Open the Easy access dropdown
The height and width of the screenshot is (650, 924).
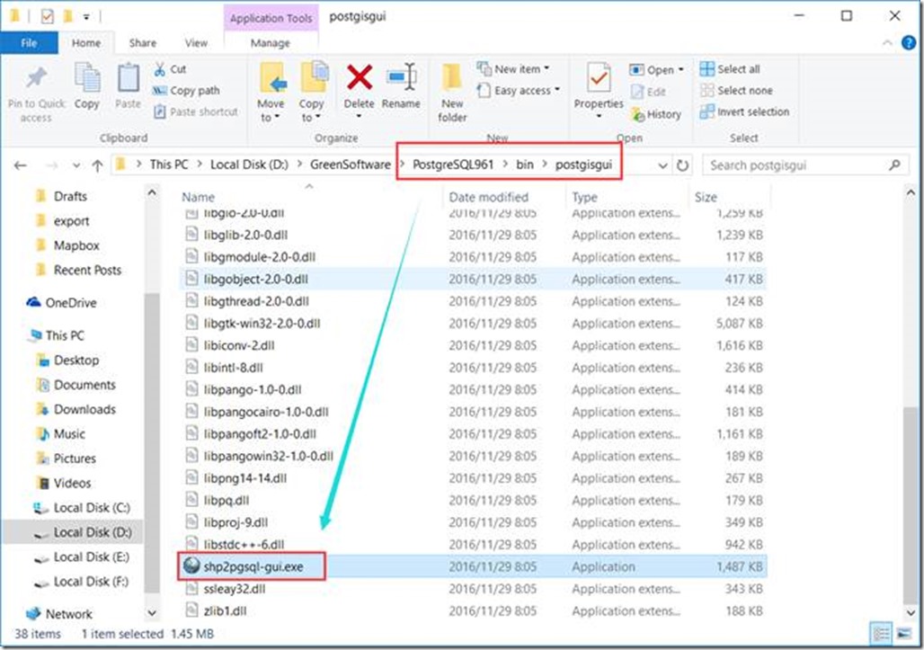[520, 90]
